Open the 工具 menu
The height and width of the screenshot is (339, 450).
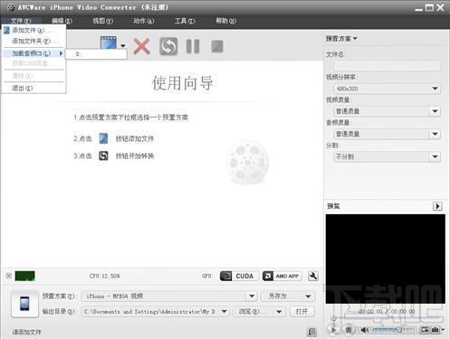[185, 21]
